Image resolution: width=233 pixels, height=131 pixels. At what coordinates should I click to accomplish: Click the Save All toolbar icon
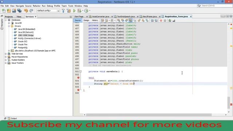point(19,11)
